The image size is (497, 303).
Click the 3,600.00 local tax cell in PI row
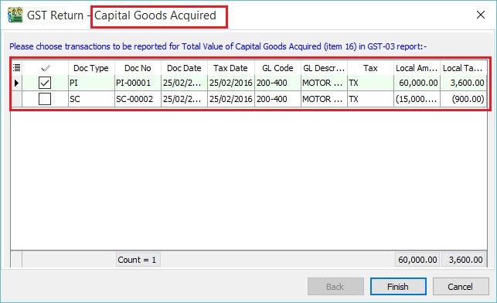[x=463, y=83]
